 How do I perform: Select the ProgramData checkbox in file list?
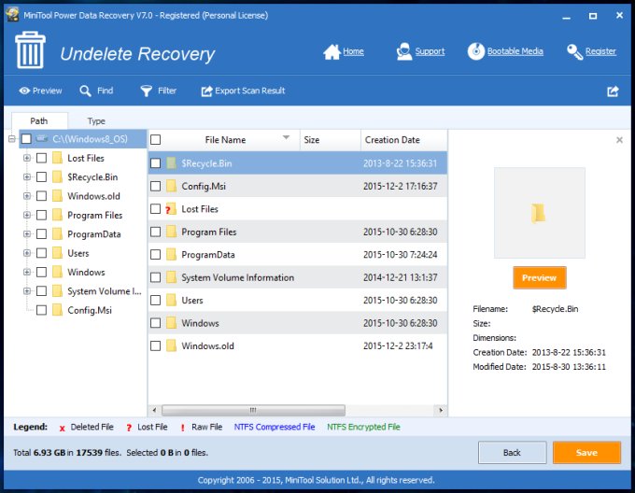(x=156, y=255)
